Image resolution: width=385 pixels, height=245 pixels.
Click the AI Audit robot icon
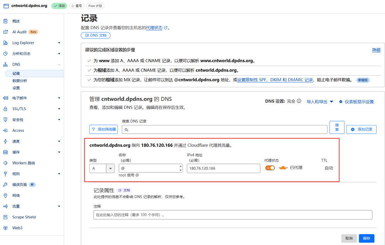[x=5, y=32]
